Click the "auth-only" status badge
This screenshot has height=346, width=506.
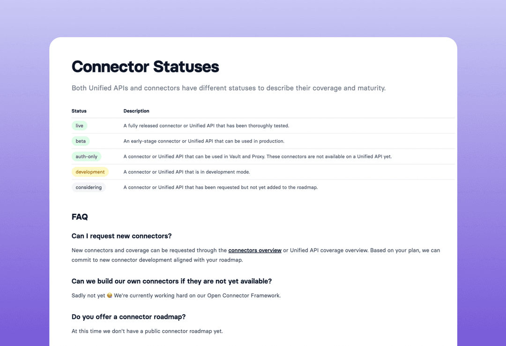point(87,157)
